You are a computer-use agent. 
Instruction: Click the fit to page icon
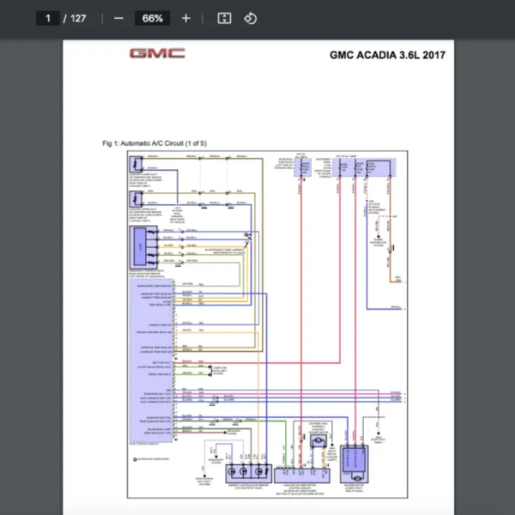point(224,18)
